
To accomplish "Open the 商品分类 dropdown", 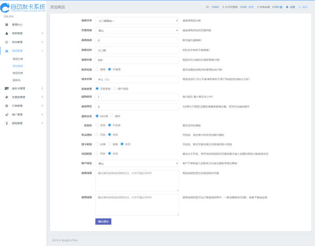I will point(137,20).
